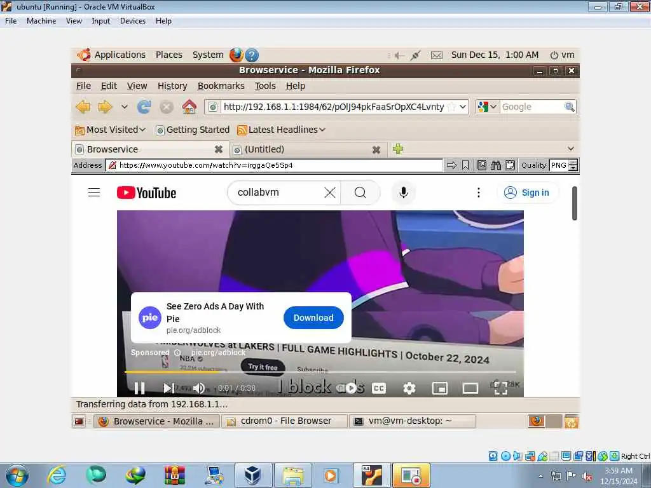Bookmark star in Firefox URL bar
The width and height of the screenshot is (651, 488).
pyautogui.click(x=452, y=107)
